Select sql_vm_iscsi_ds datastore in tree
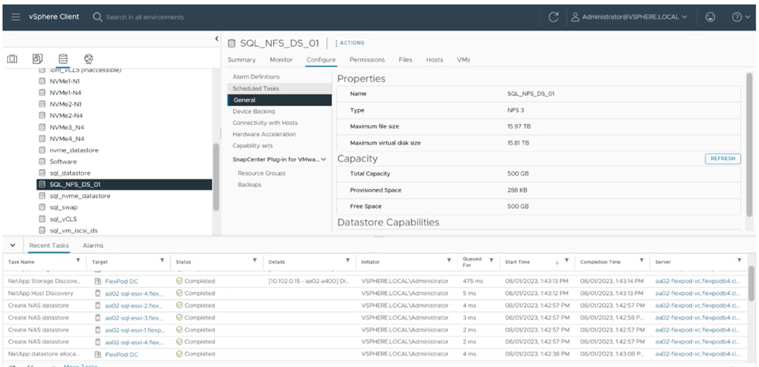Screen dimensions: 759x367 click(x=74, y=231)
